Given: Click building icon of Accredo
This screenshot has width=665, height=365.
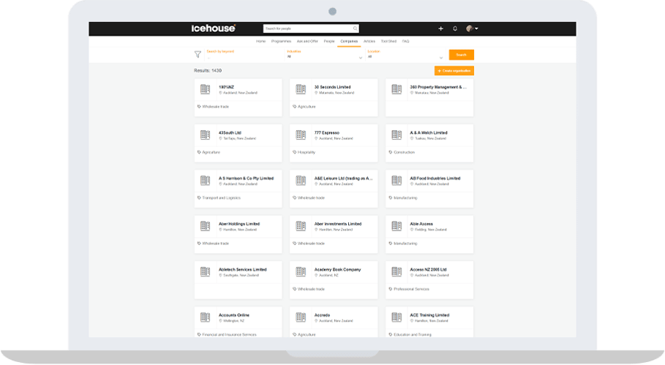Looking at the screenshot, I should (301, 317).
